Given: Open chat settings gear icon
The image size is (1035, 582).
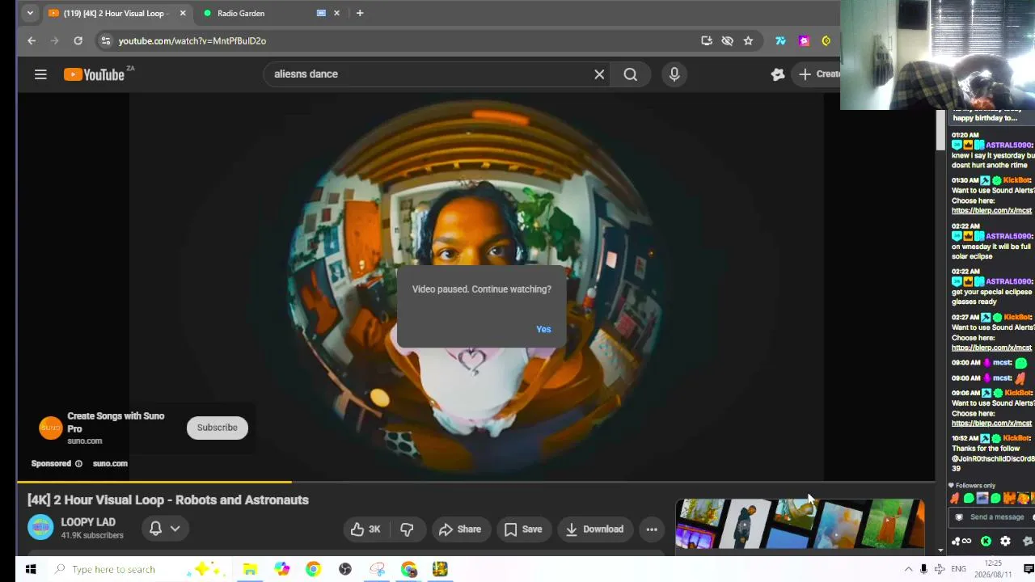Looking at the screenshot, I should (1005, 542).
